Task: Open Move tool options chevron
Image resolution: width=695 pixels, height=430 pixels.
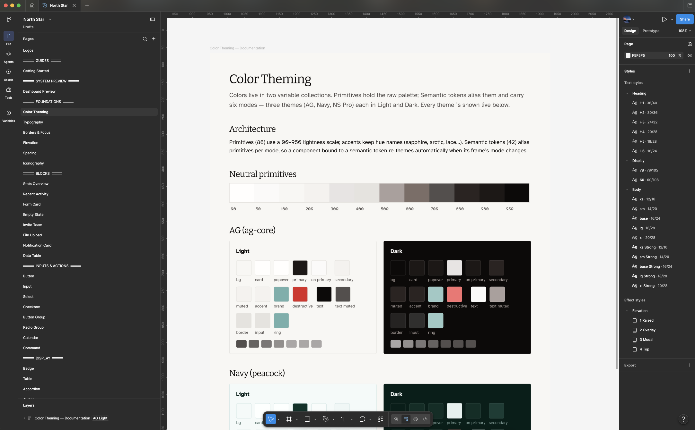Action: point(278,419)
